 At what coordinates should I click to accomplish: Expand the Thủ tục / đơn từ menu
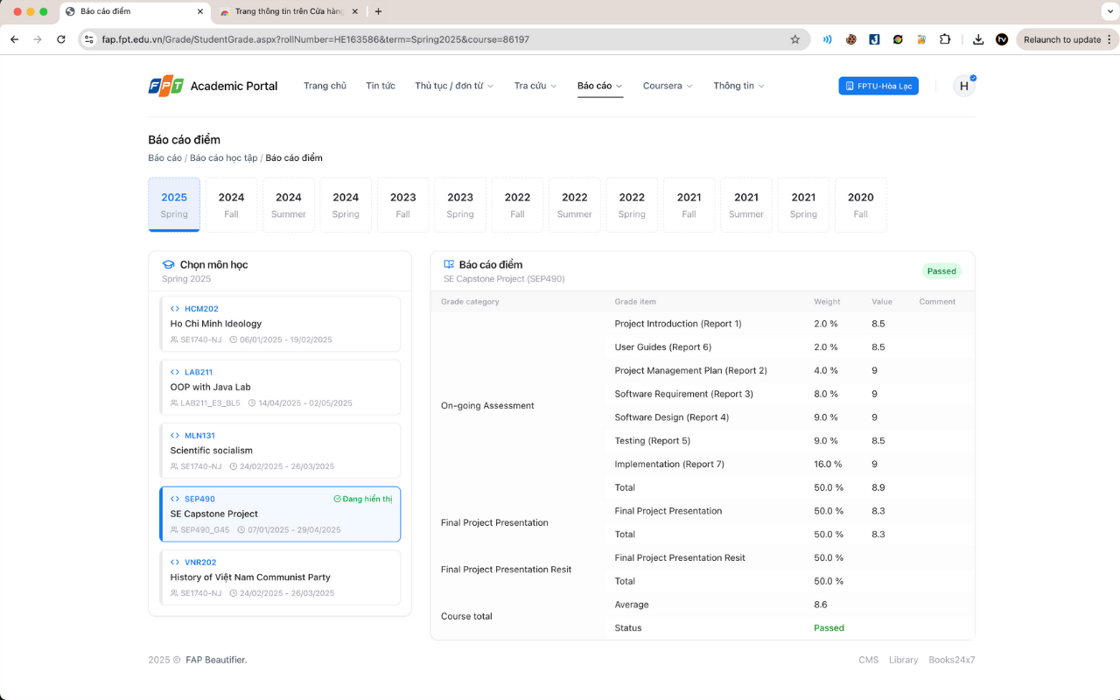click(454, 86)
